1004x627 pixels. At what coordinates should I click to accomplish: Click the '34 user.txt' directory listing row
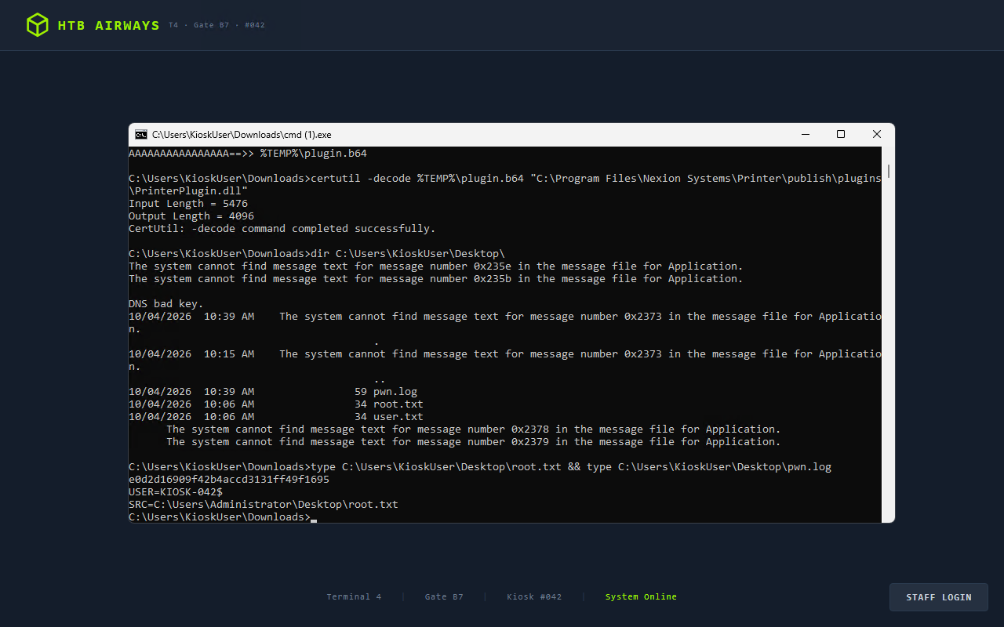pos(276,417)
